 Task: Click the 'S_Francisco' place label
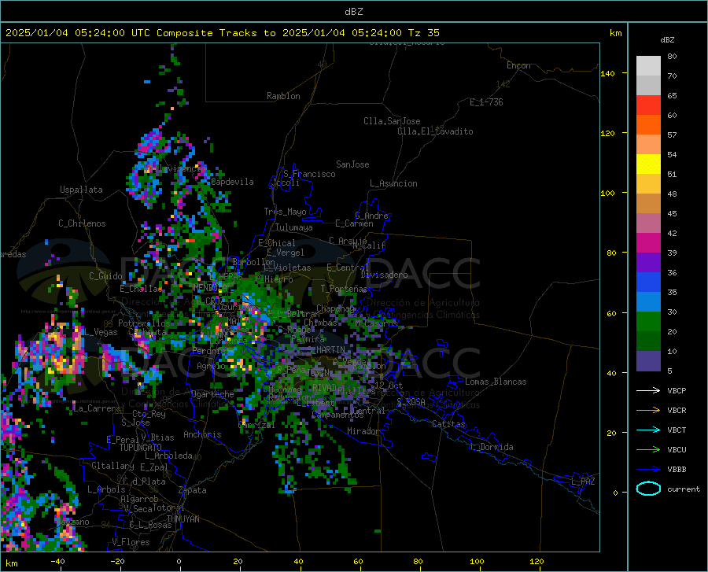point(309,174)
